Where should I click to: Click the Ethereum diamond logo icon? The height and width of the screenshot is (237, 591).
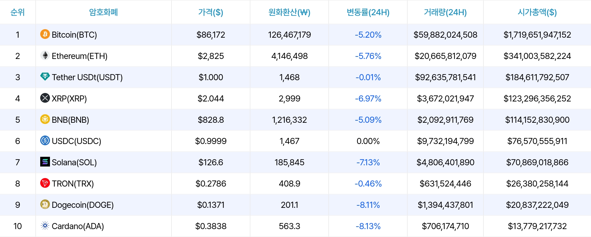(x=45, y=55)
